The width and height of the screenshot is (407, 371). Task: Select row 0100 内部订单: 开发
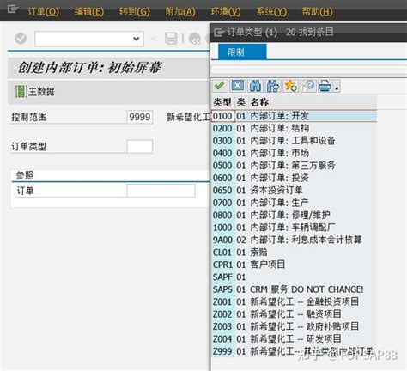point(295,116)
